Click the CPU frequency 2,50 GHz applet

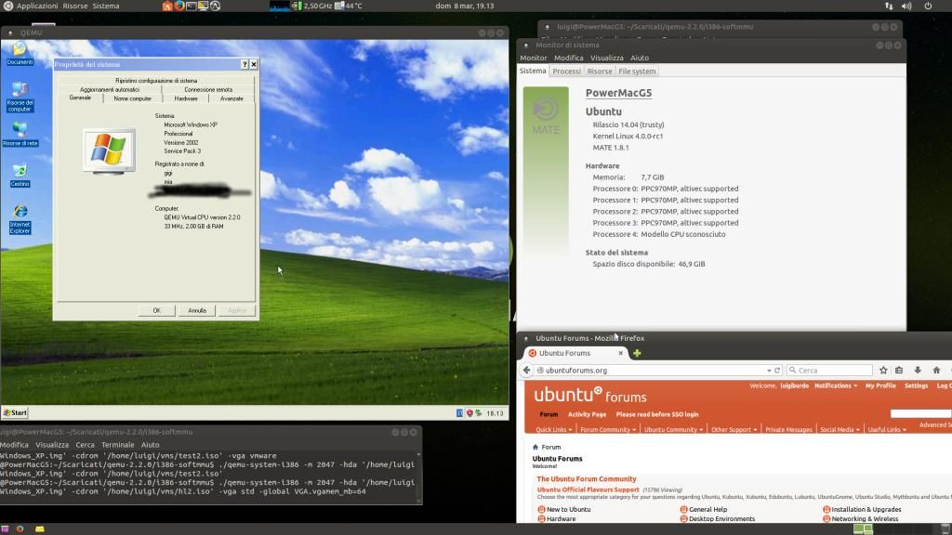click(312, 7)
